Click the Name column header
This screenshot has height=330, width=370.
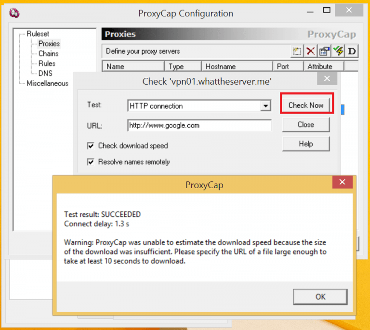click(x=133, y=66)
